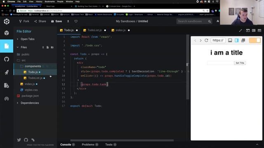
Task: Click the new file icon in Files
Action: [47, 47]
